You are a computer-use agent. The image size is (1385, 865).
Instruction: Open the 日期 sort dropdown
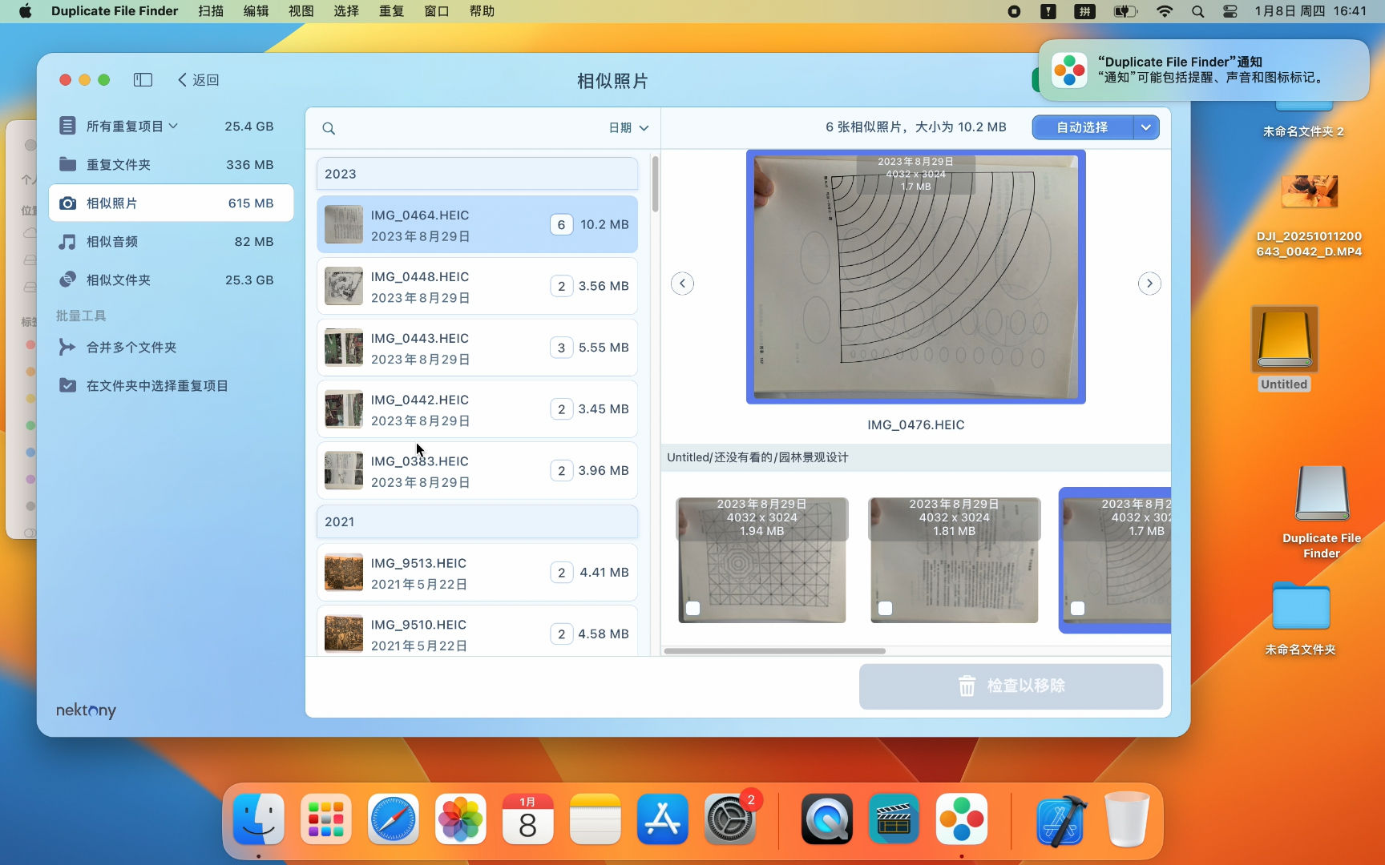pos(629,128)
